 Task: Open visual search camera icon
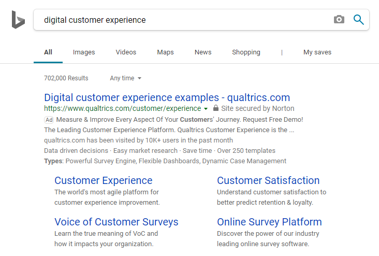pyautogui.click(x=339, y=20)
